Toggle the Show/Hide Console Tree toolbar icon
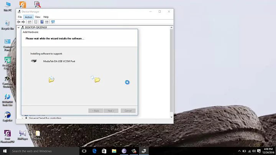Screen dimensions: 276x155 click(x=30, y=22)
